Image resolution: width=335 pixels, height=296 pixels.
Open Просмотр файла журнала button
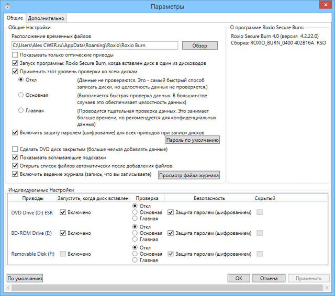189,175
